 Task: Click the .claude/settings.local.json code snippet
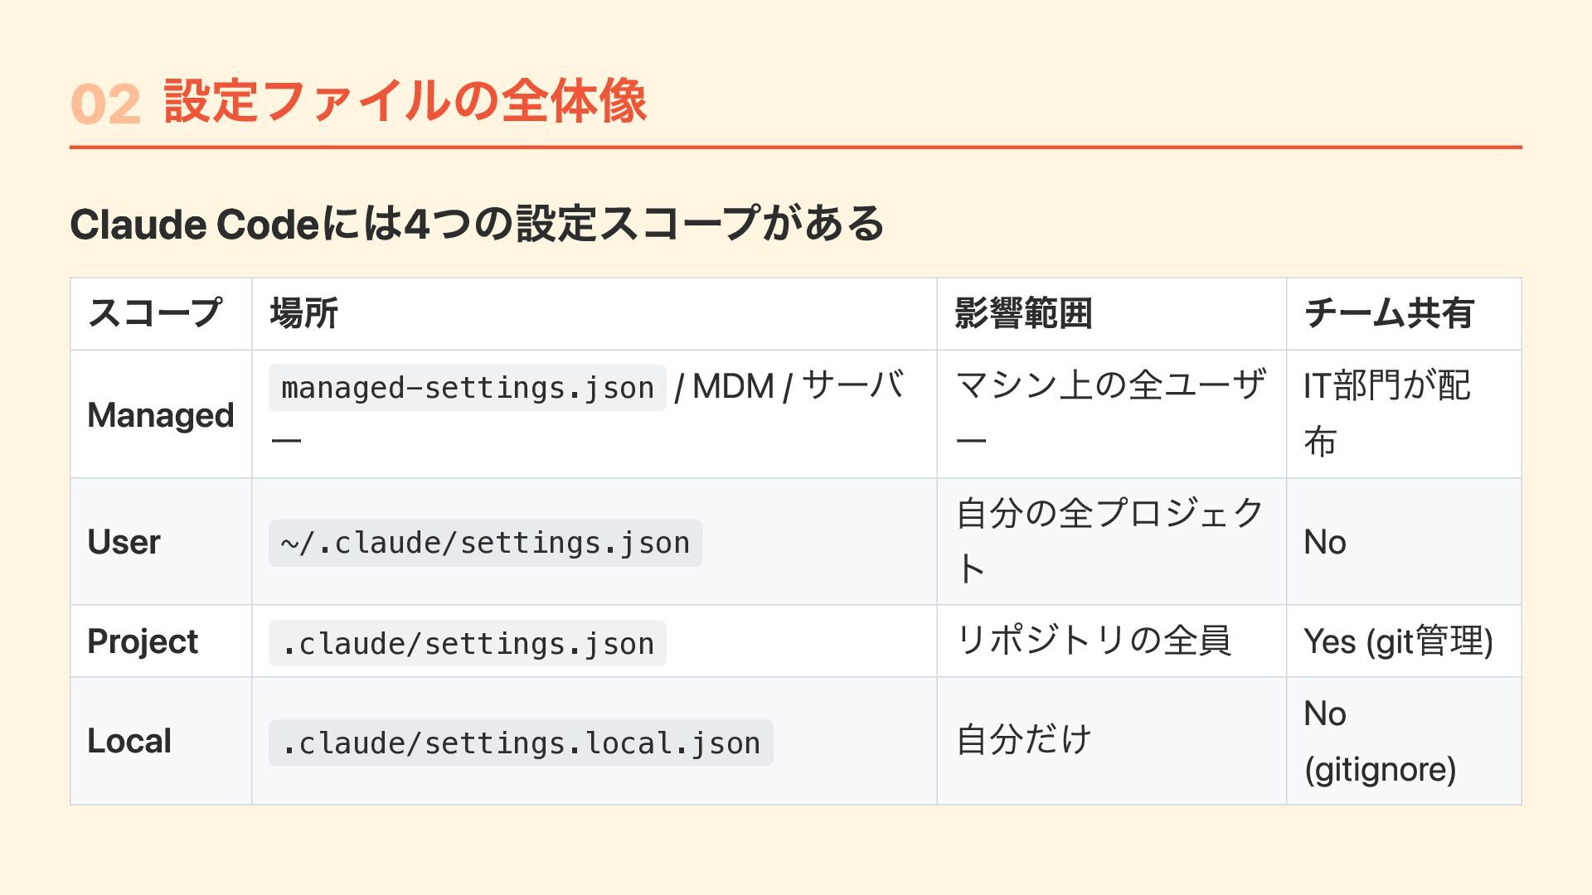(521, 743)
